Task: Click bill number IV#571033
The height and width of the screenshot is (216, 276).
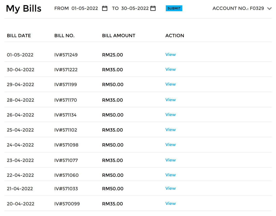Action: [66, 189]
